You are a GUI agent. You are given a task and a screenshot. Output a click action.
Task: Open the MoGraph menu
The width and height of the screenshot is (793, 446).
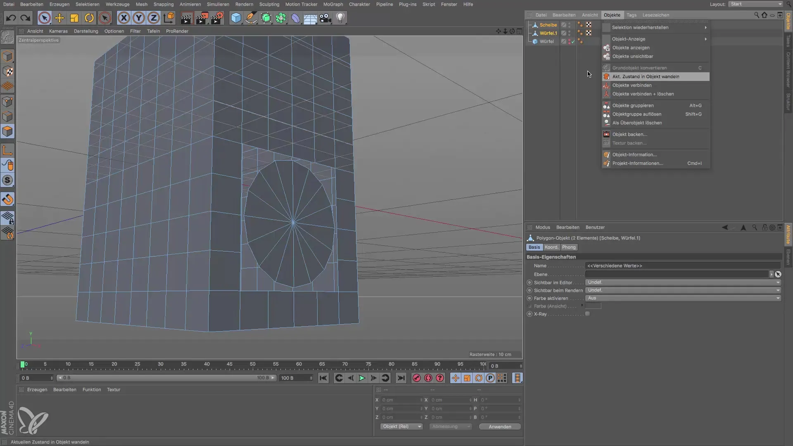333,4
